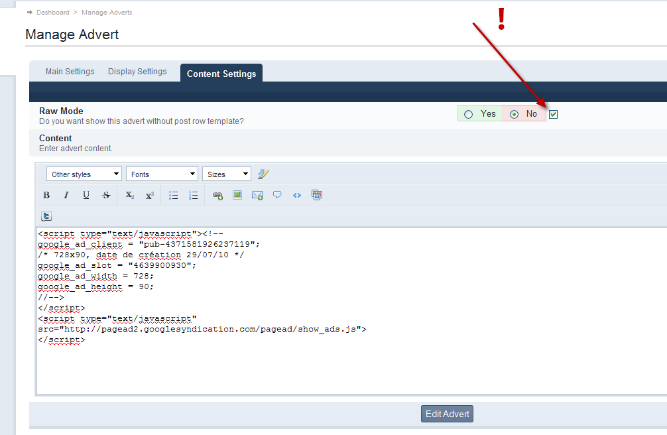This screenshot has width=667, height=435.
Task: Click the 'Raw Mode' setting label
Action: 61,111
